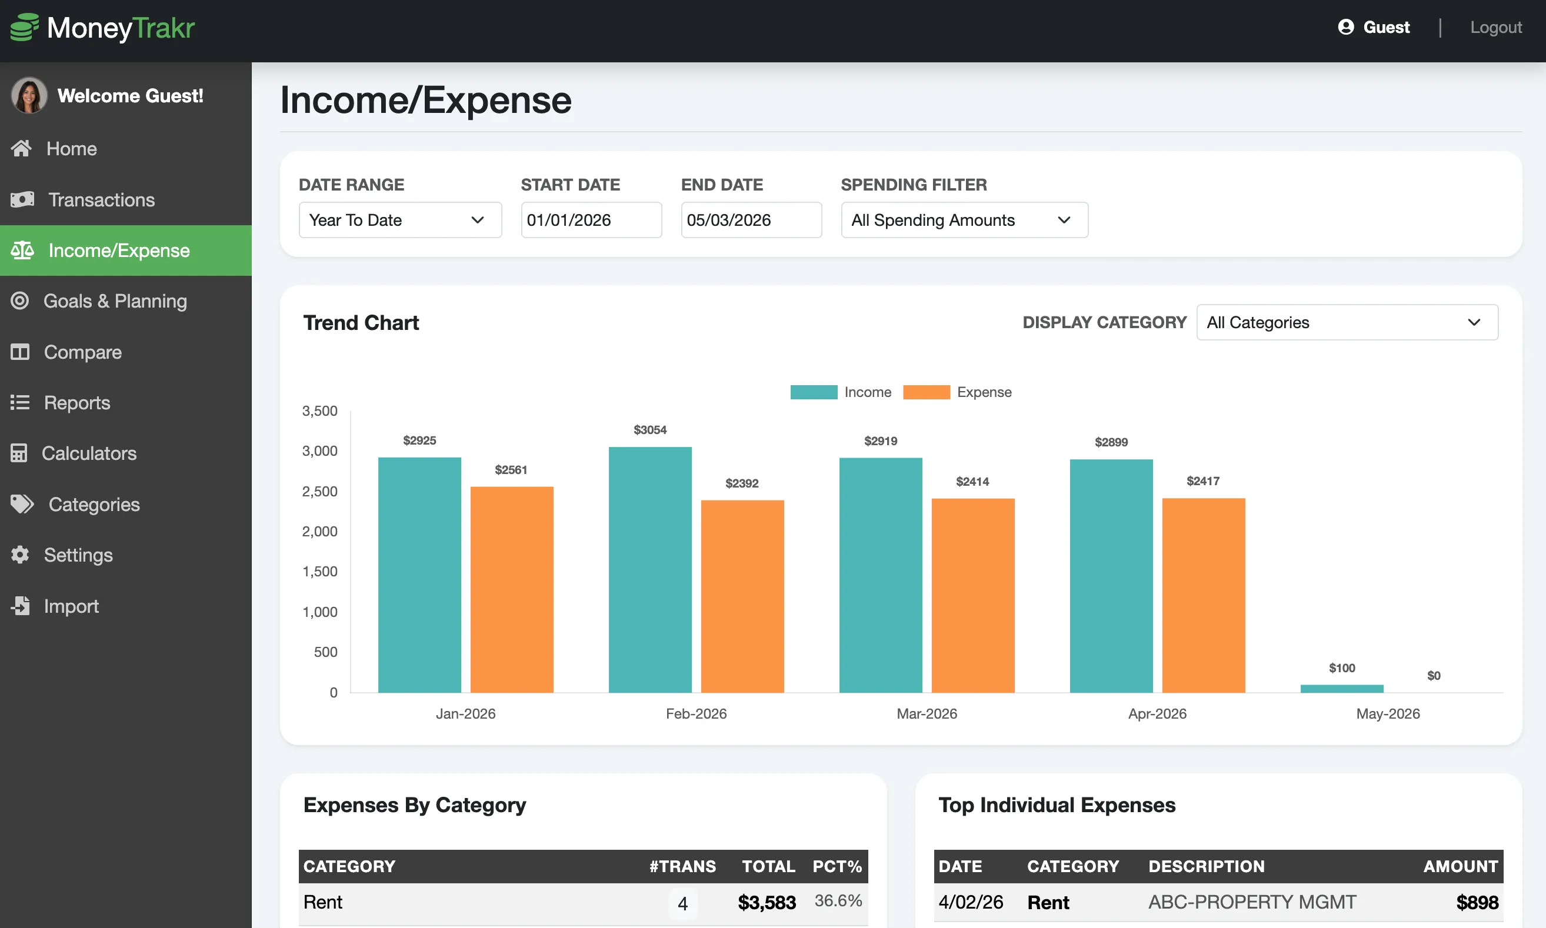Click the Mar-2026 expense bar

[973, 595]
